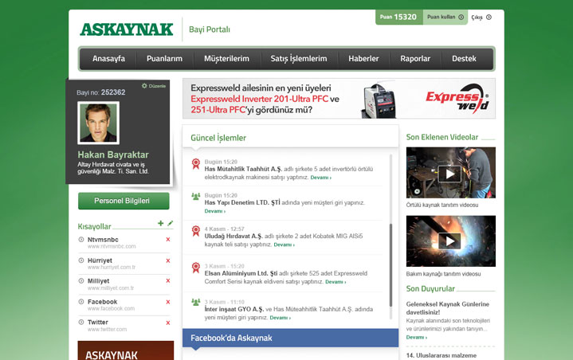Click customer icon for İnter inşaat GYO
This screenshot has width=573, height=360.
click(x=196, y=303)
